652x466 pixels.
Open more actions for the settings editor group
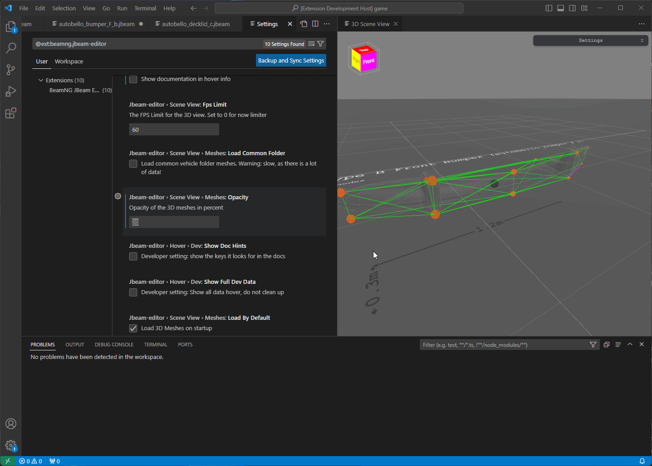[x=327, y=24]
